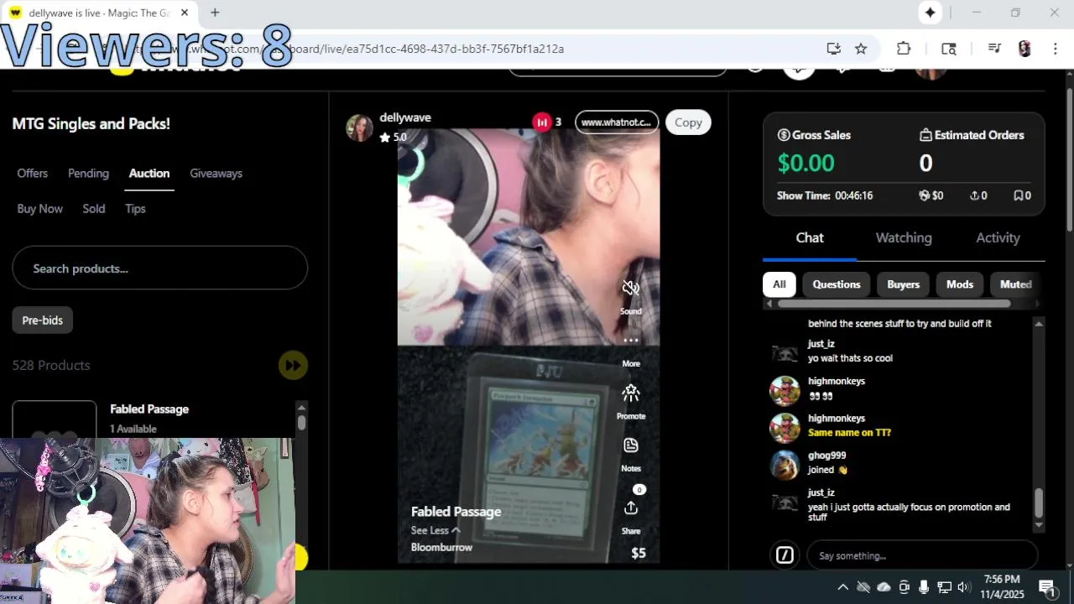Viewport: 1074px width, 604px height.
Task: Bookmark this page with star icon
Action: pyautogui.click(x=861, y=49)
